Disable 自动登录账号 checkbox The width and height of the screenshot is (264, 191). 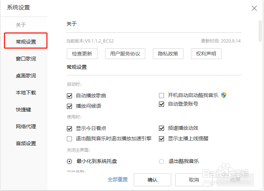(161, 104)
